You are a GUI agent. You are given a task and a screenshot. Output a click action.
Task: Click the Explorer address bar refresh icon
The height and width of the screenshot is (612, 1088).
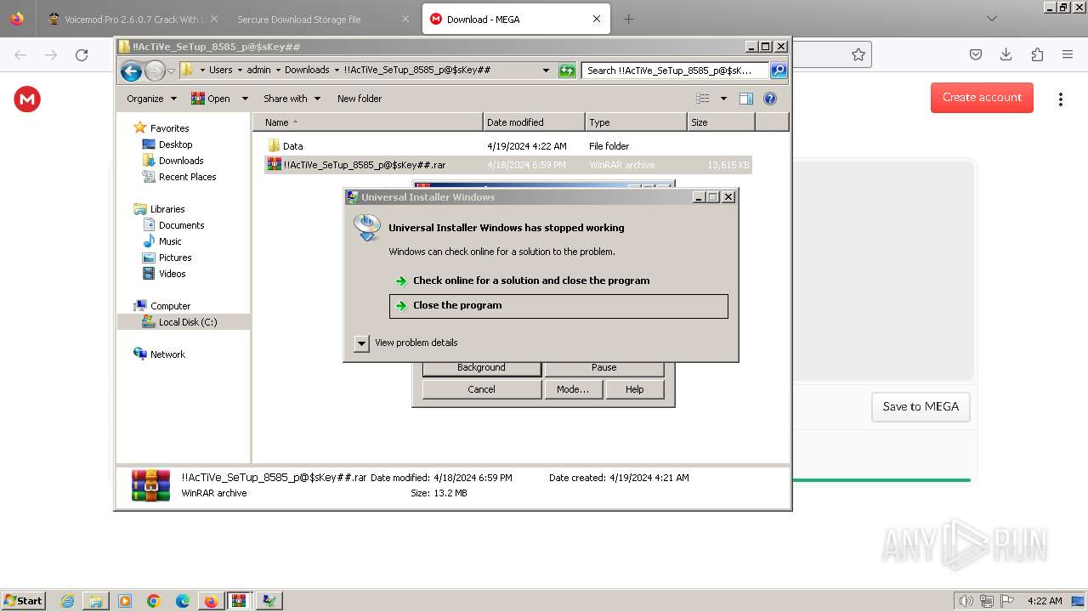(567, 71)
